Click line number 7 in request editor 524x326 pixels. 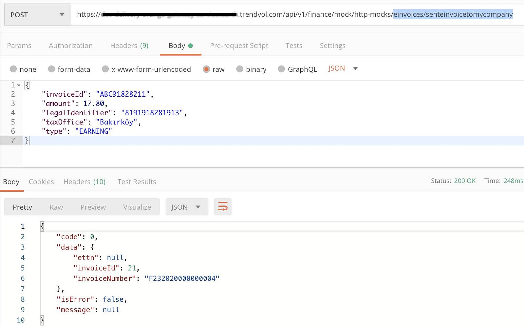coord(13,141)
